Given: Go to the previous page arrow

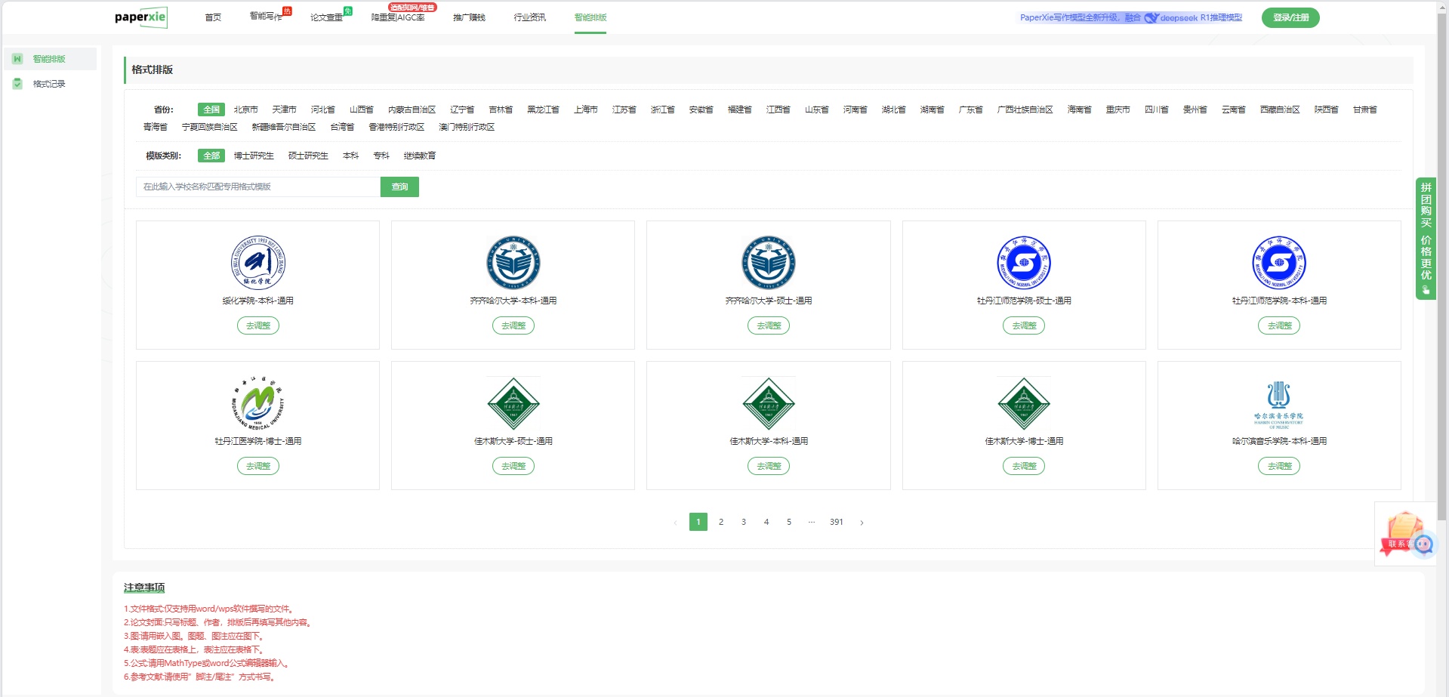Looking at the screenshot, I should click(675, 523).
